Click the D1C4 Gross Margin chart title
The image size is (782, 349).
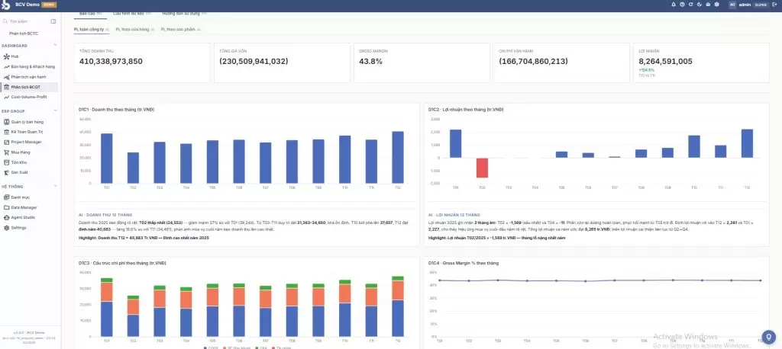click(x=464, y=263)
